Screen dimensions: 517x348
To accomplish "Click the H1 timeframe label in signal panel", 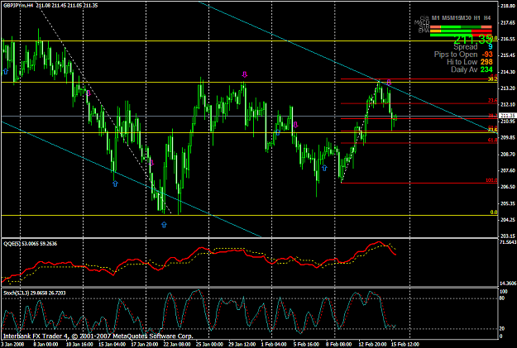I will 476,18.
